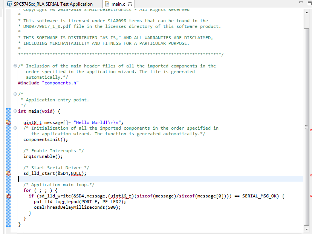
Task: Click the #include keyword
Action: pyautogui.click(x=29, y=83)
